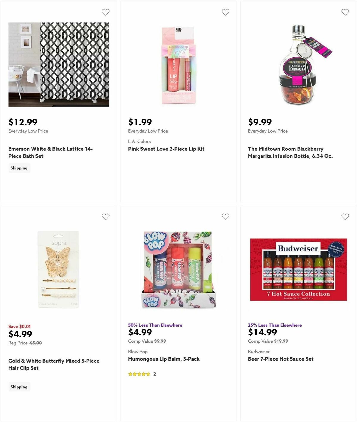Image resolution: width=357 pixels, height=422 pixels.
Task: Add the Budweiser Hot Sauce Set to wishlist
Action: point(345,217)
